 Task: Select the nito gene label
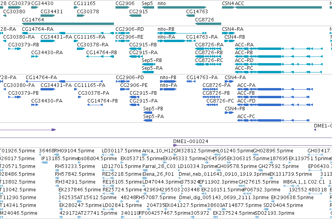click(x=162, y=4)
